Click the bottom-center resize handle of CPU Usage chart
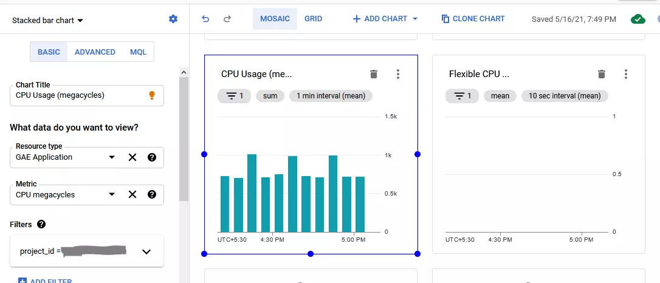This screenshot has width=660, height=283. click(311, 254)
